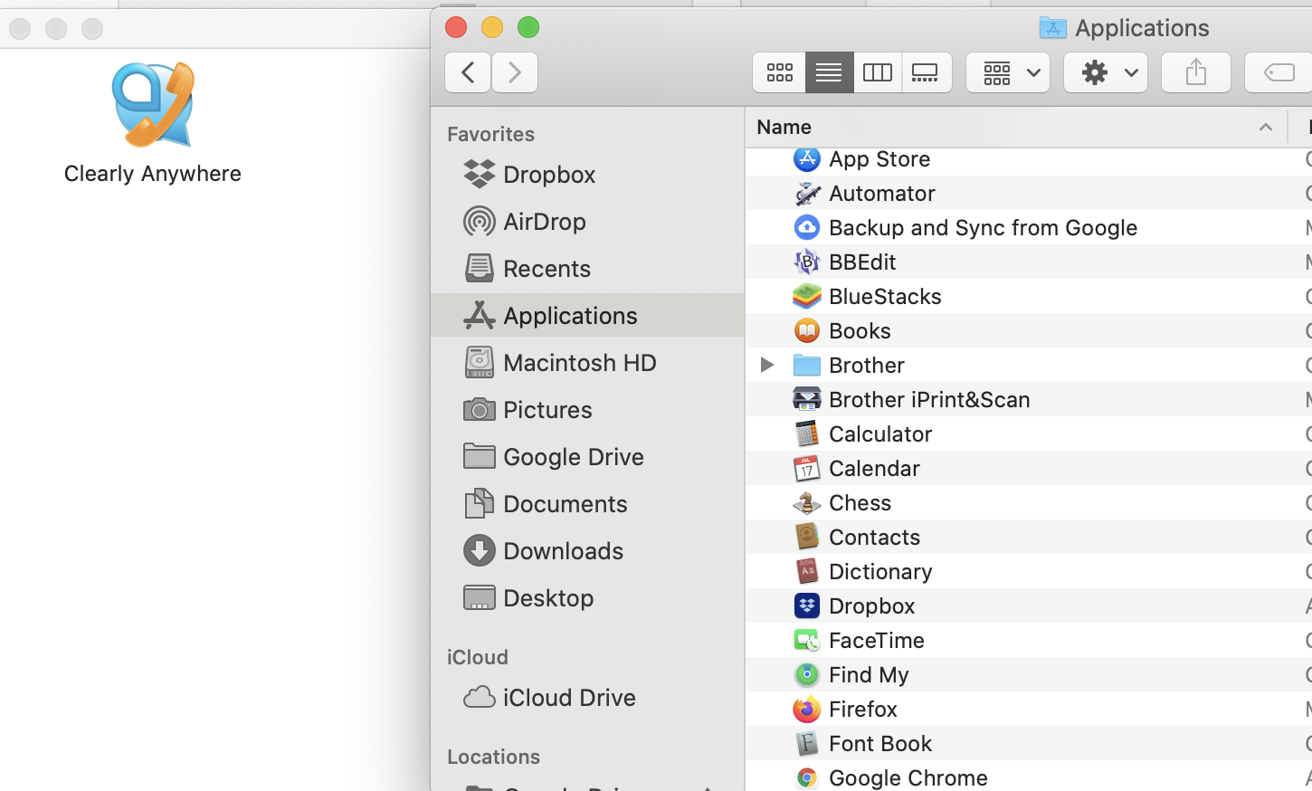This screenshot has height=791, width=1312.
Task: Toggle sort direction arrow in Name column
Action: (x=1266, y=127)
